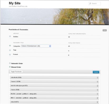Image resolution: width=109 pixels, height=104 pixels.
Task: Click the search magnifier icon
Action: coord(90,4)
